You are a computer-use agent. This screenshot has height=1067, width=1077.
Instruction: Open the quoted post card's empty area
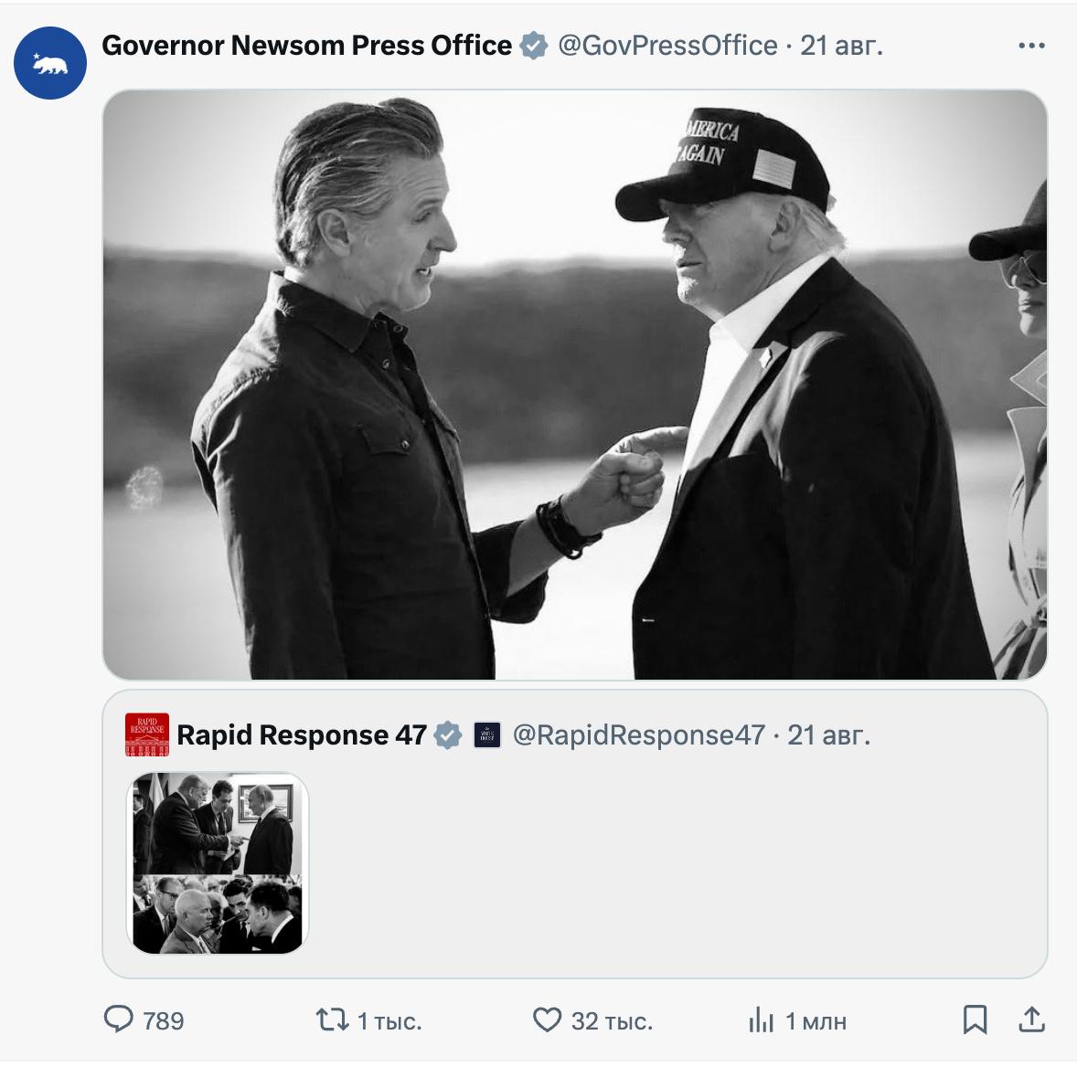tap(677, 868)
